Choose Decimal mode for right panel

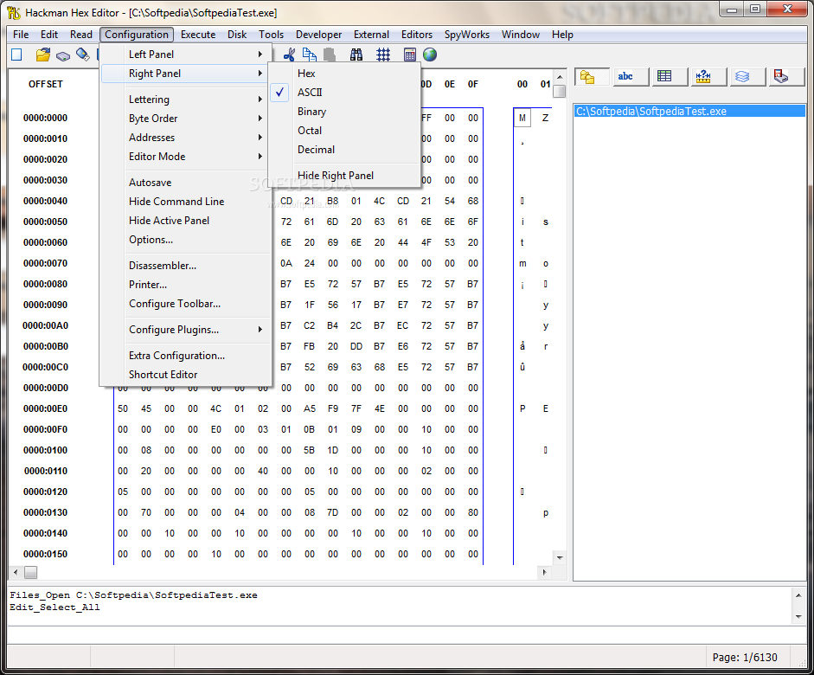[x=344, y=150]
